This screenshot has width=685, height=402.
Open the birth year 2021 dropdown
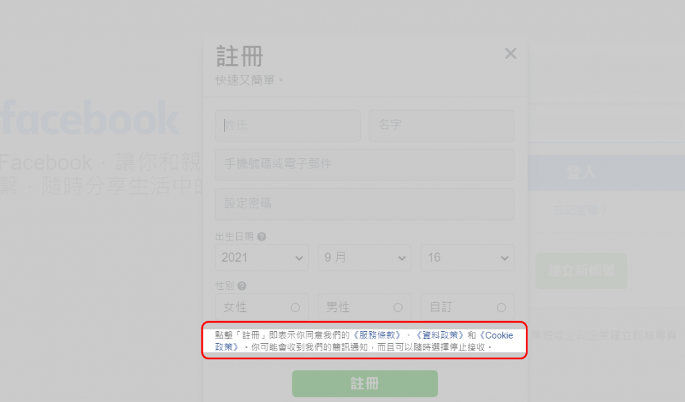pyautogui.click(x=262, y=258)
